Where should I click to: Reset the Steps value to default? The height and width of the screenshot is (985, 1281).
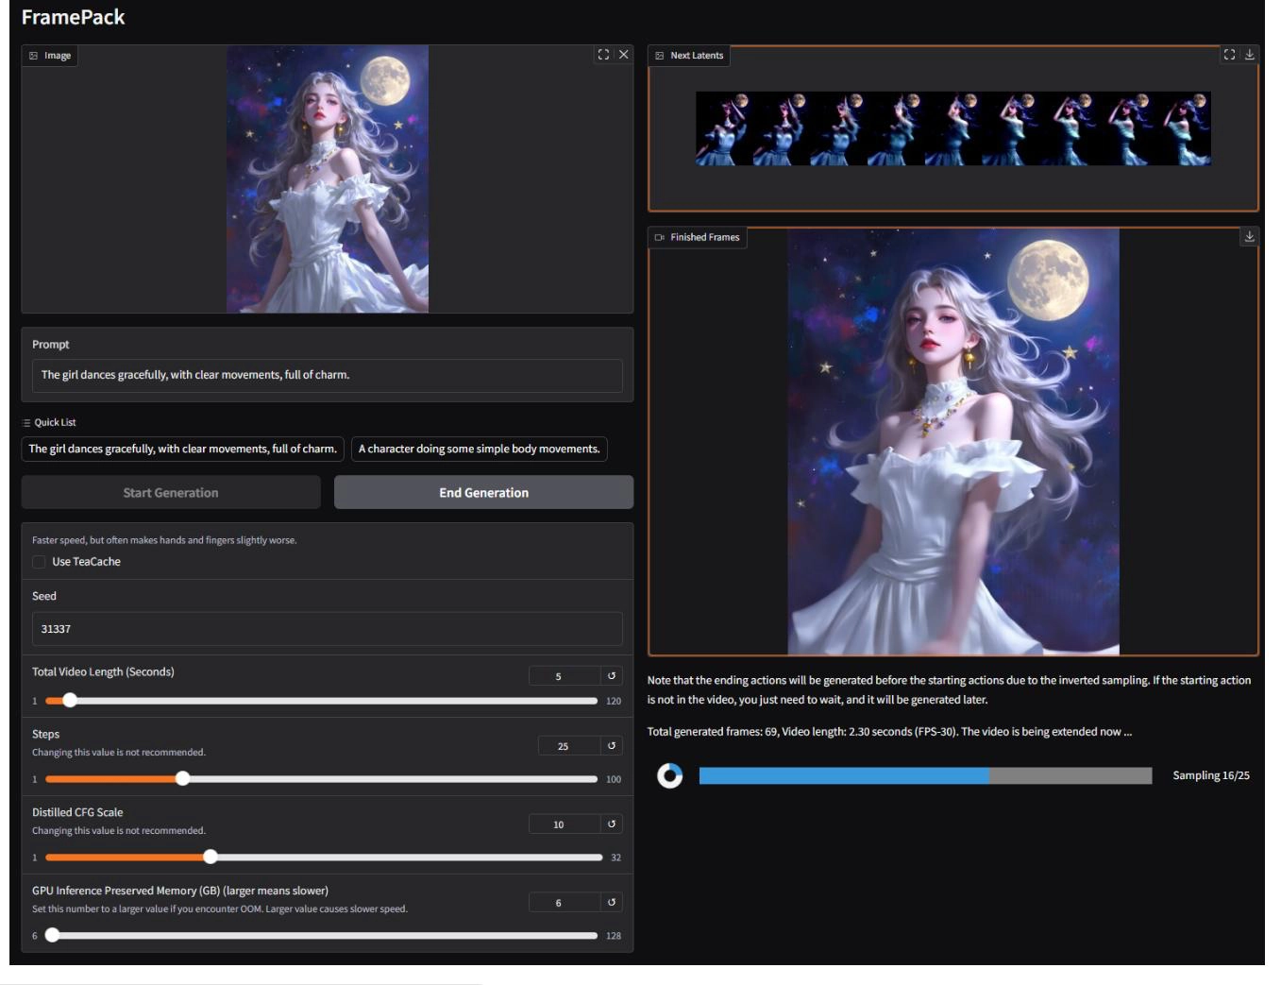pos(612,746)
